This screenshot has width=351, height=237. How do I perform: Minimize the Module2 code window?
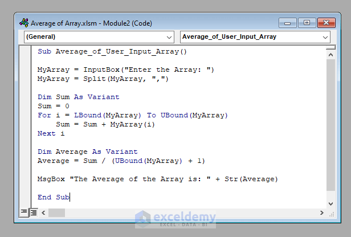[288, 23]
